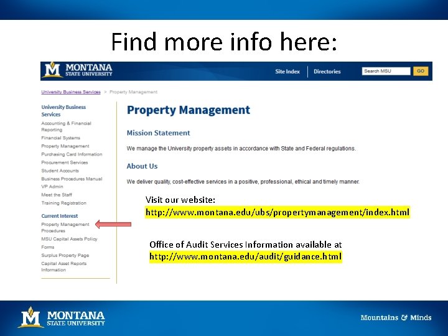Click the 'Find more info here:' slide title
The image size is (448, 336).
224,42
